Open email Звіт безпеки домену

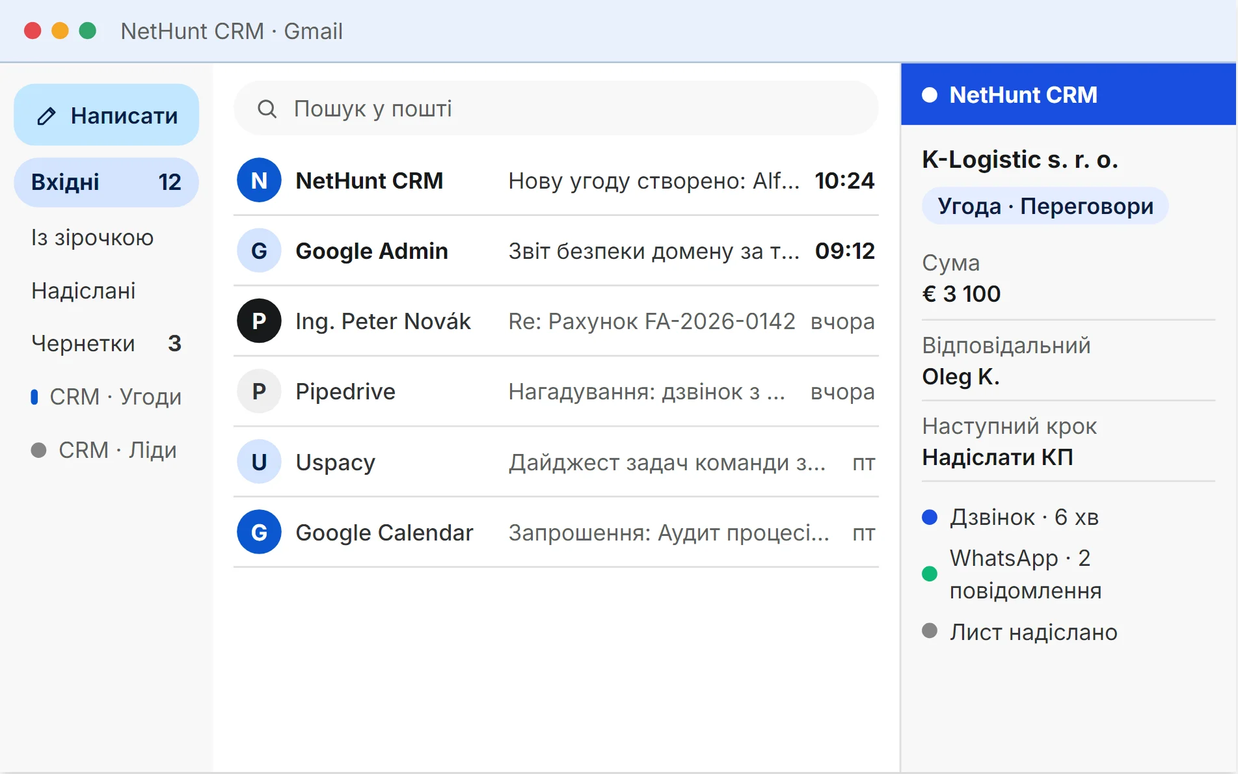556,250
